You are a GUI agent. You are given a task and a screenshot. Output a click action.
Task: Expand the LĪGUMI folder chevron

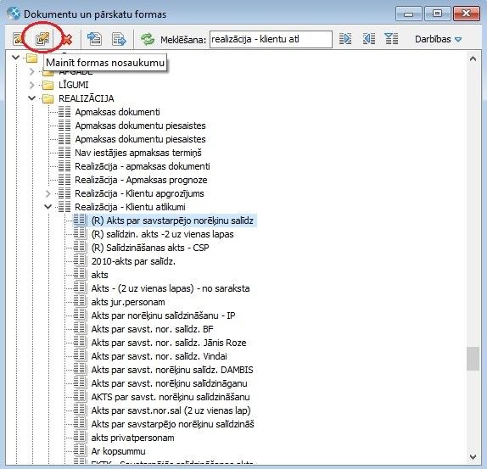click(31, 85)
